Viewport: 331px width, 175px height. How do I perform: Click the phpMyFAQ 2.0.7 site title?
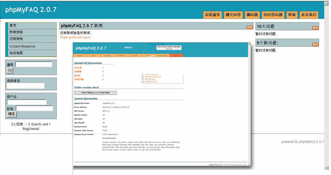click(x=31, y=10)
